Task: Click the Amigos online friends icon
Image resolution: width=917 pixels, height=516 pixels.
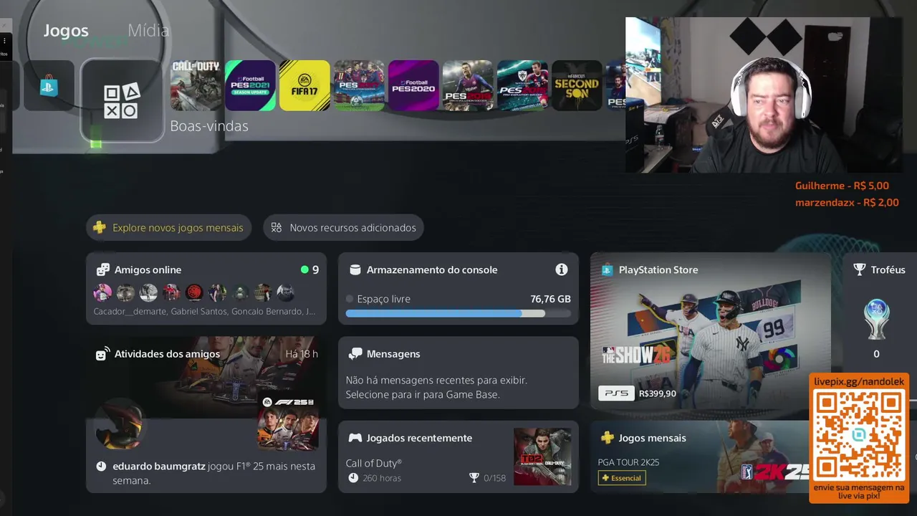Action: [103, 270]
